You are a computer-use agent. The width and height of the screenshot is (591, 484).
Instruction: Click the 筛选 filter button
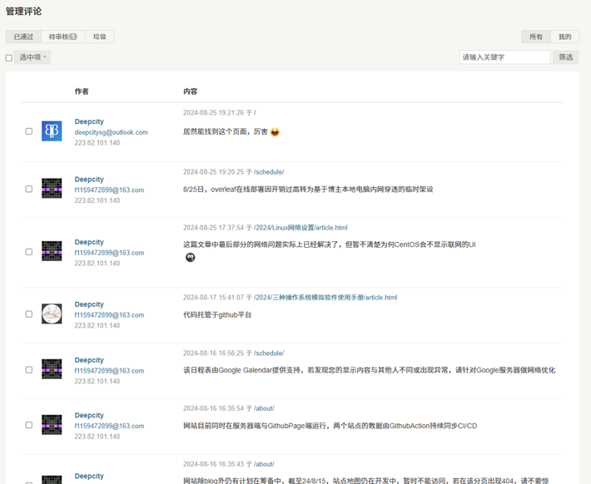pyautogui.click(x=566, y=57)
